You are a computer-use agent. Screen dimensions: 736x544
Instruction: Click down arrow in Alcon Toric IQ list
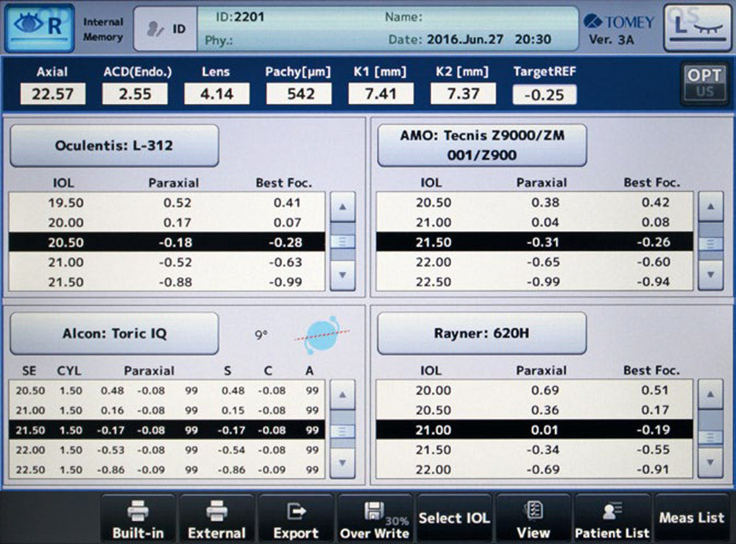coord(343,463)
